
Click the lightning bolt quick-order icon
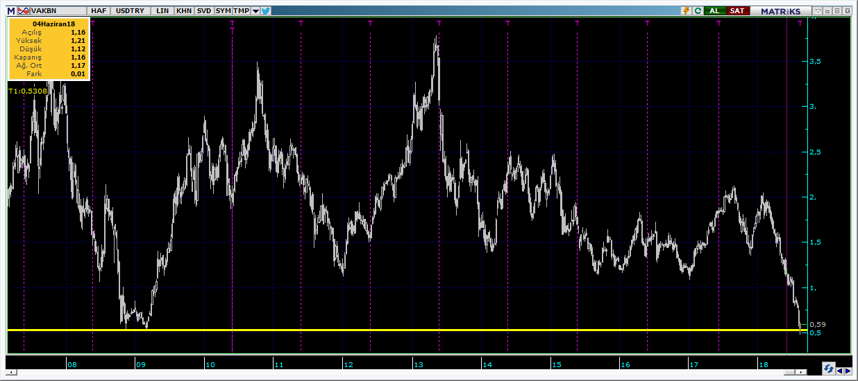pos(687,11)
